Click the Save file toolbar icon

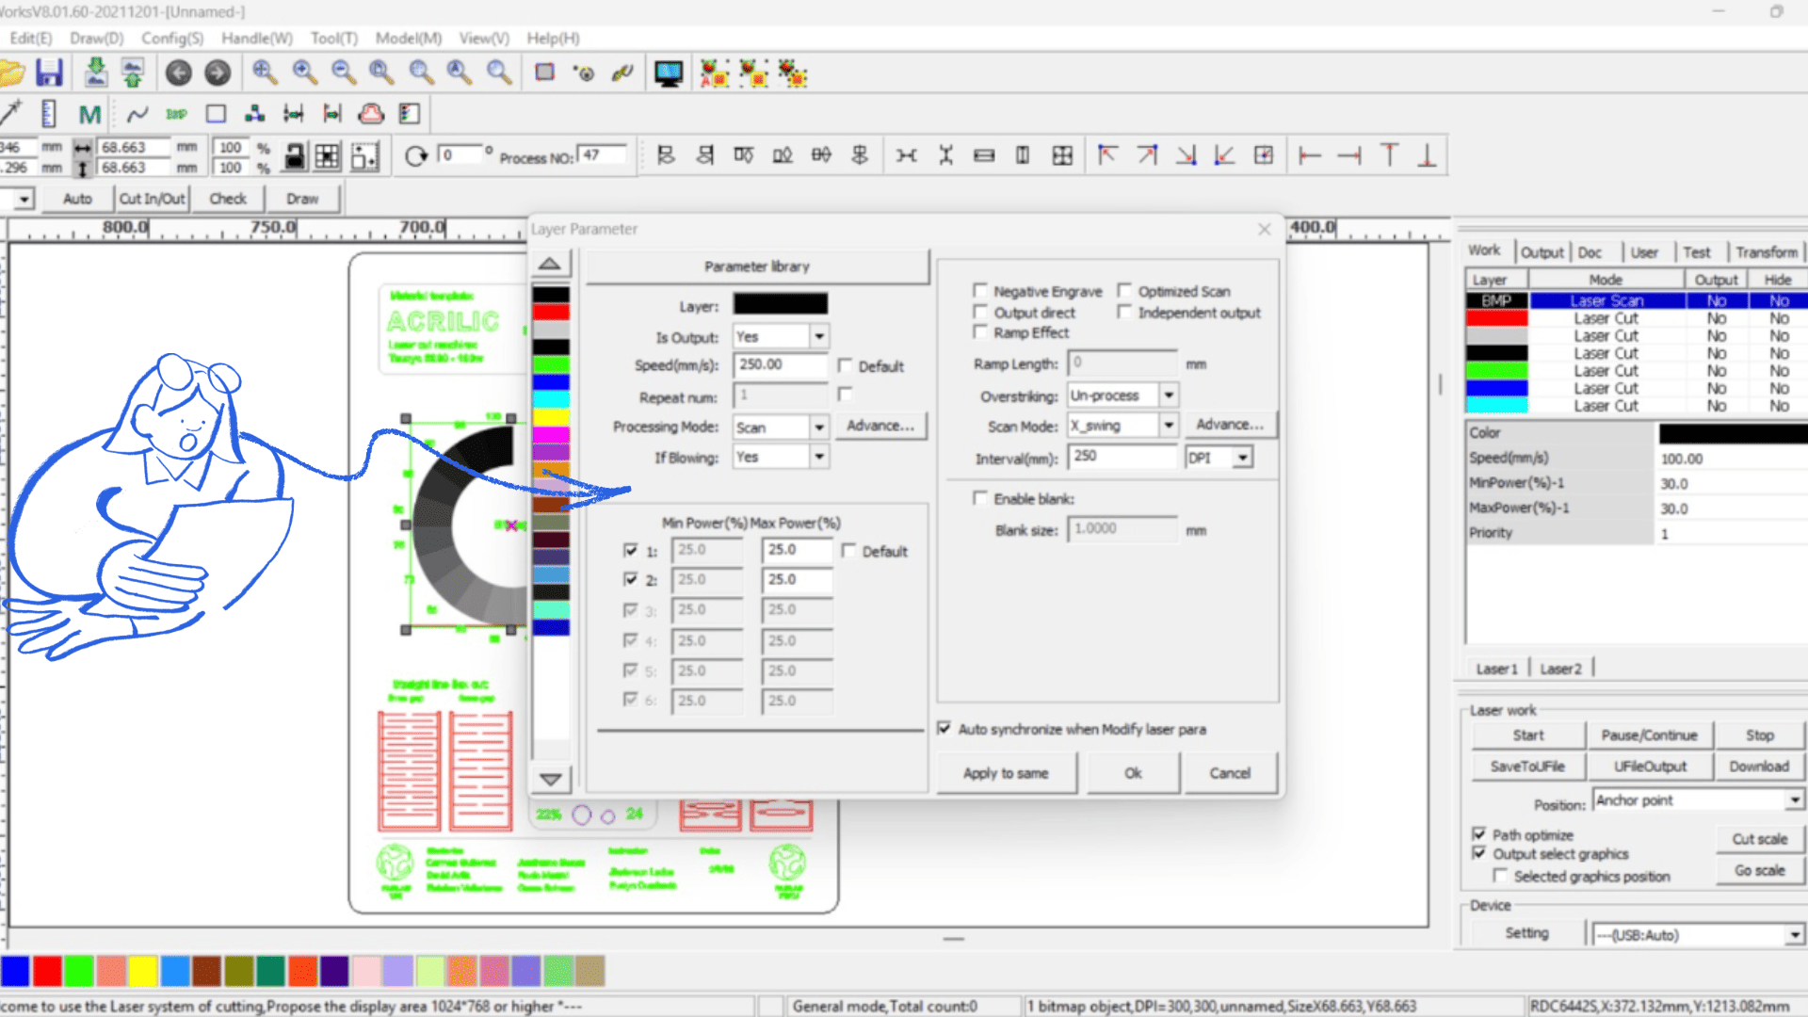coord(49,73)
